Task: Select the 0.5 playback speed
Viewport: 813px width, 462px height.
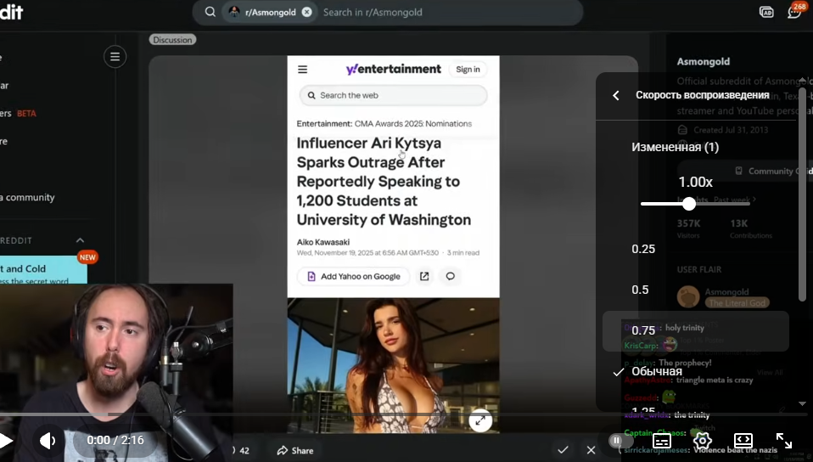Action: tap(641, 290)
